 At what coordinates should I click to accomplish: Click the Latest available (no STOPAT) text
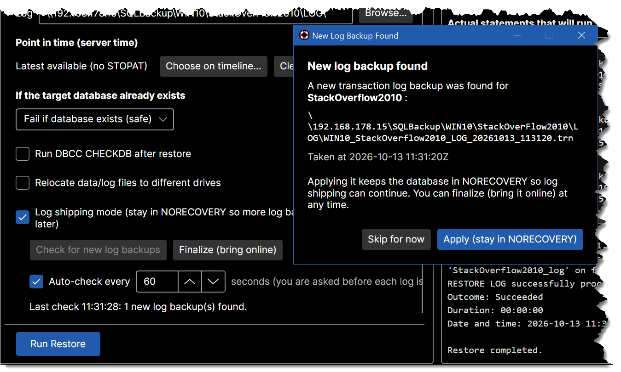click(81, 66)
